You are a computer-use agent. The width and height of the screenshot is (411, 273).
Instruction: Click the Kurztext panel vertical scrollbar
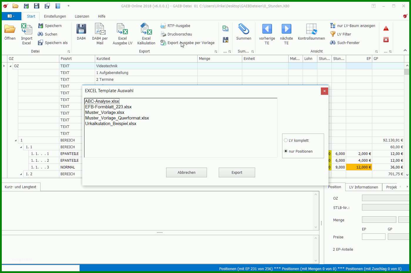(x=316, y=210)
